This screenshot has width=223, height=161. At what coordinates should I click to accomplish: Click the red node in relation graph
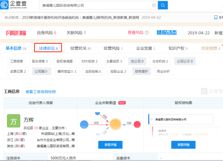137,124
